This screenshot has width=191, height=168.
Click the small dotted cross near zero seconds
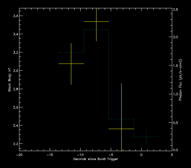click(146, 137)
